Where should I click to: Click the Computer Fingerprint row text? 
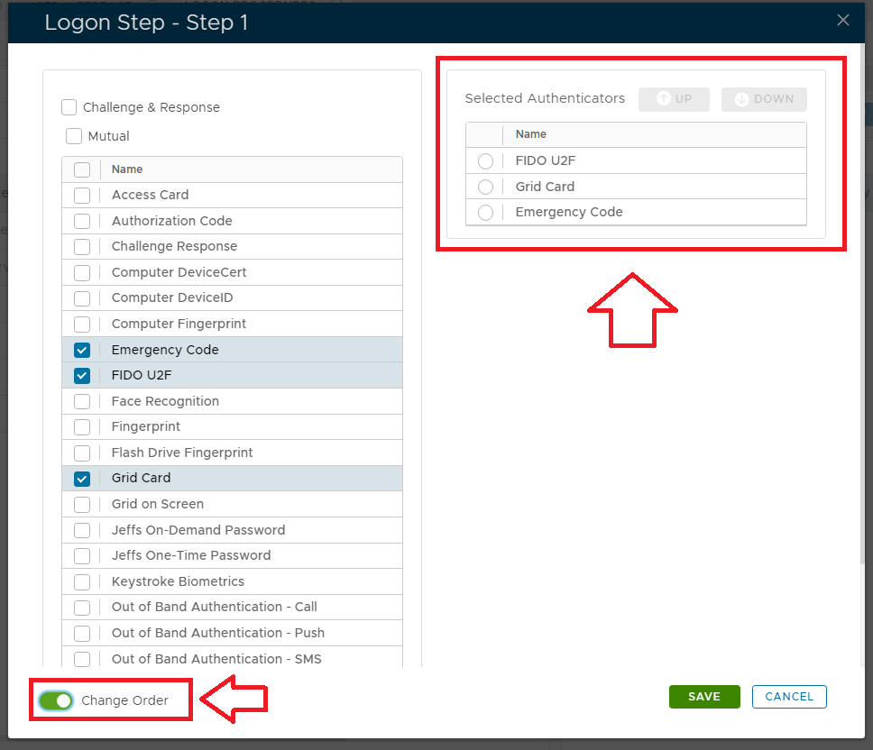(179, 324)
